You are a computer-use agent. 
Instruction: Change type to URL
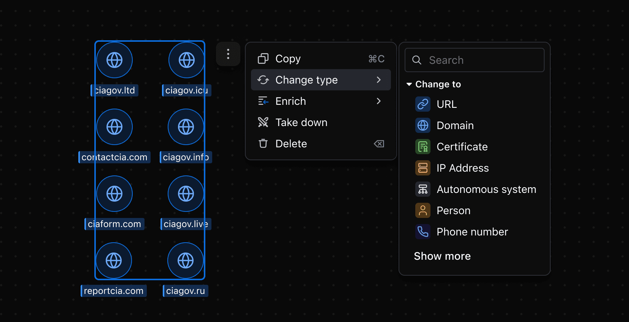[446, 104]
